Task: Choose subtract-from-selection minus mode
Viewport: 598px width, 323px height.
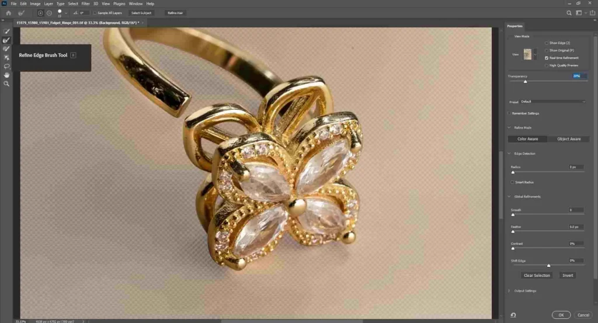Action: point(49,13)
